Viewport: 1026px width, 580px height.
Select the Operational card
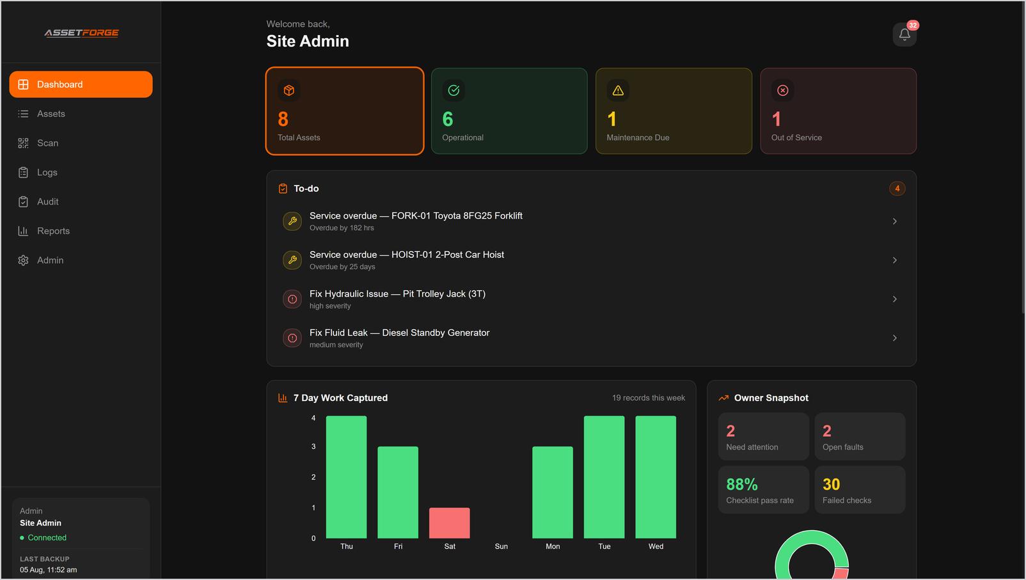click(509, 111)
